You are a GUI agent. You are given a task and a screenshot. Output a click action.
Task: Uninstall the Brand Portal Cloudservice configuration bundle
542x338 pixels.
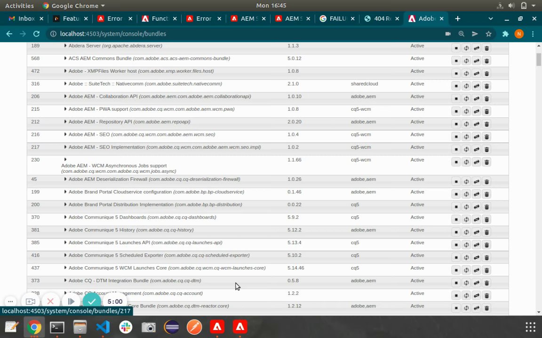click(486, 194)
